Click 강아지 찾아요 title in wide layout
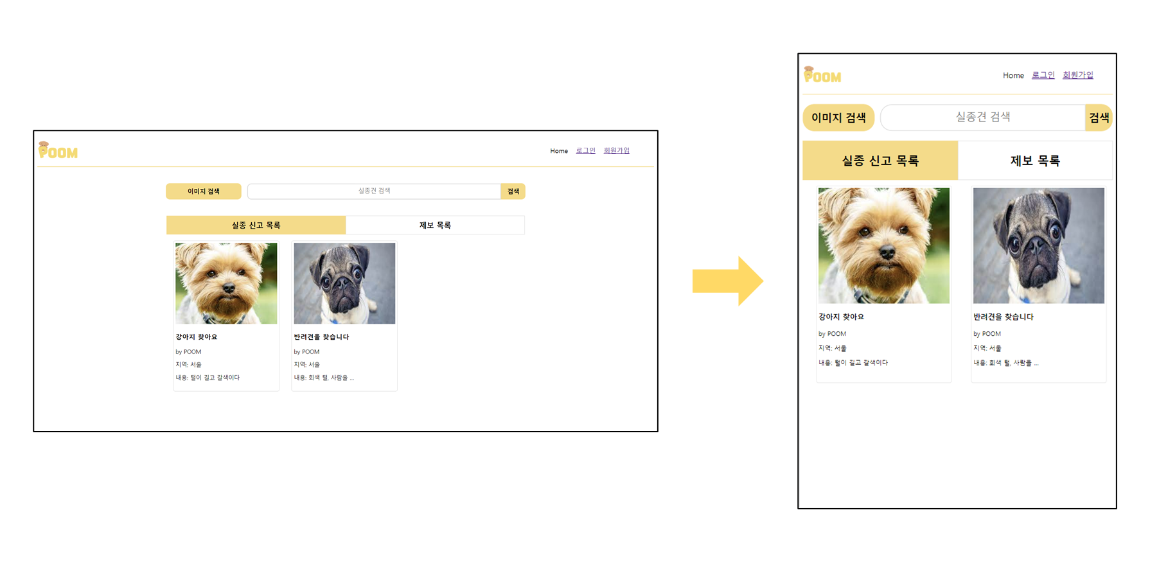Image resolution: width=1150 pixels, height=562 pixels. 197,337
